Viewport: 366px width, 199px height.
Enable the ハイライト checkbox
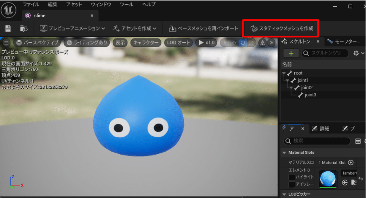(291, 177)
